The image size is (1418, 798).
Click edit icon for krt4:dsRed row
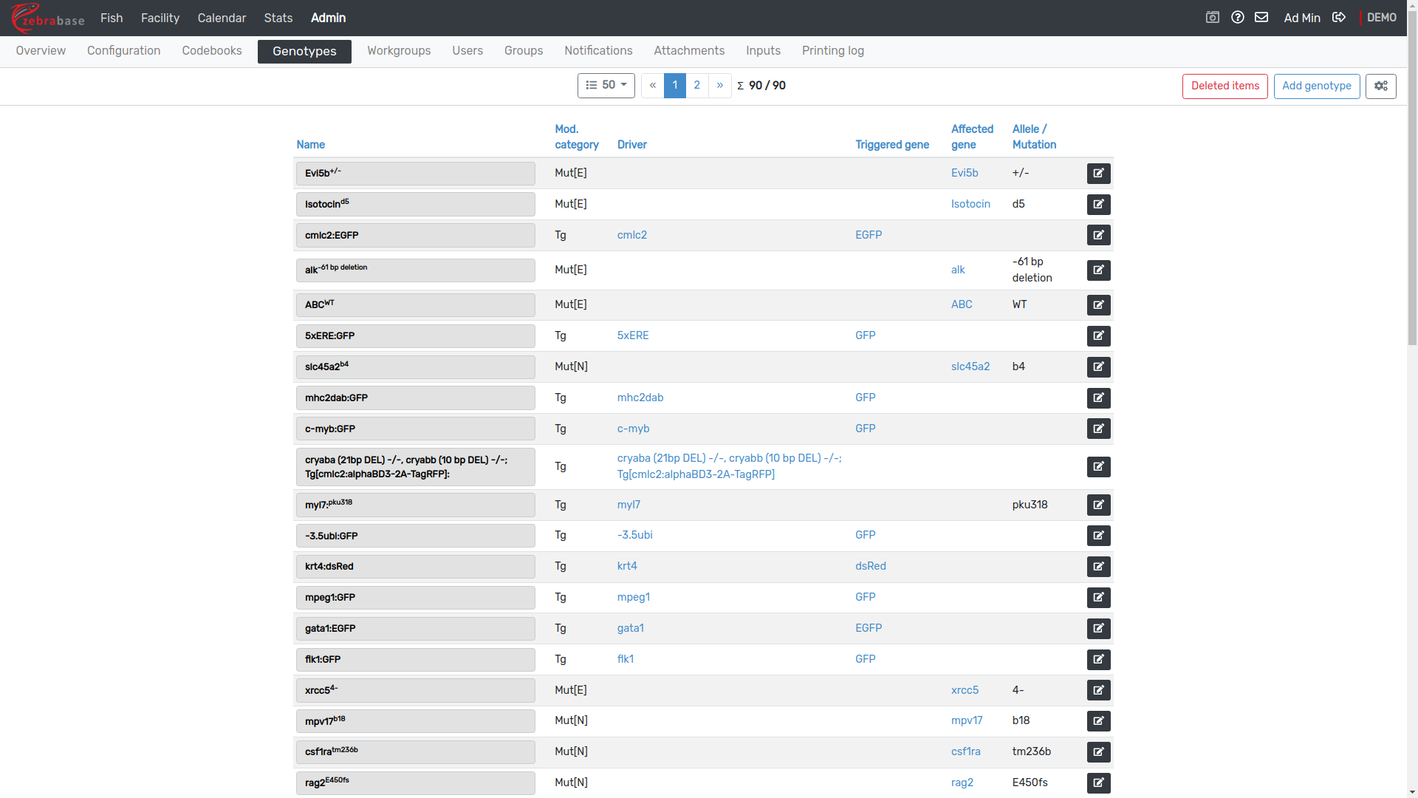coord(1098,567)
